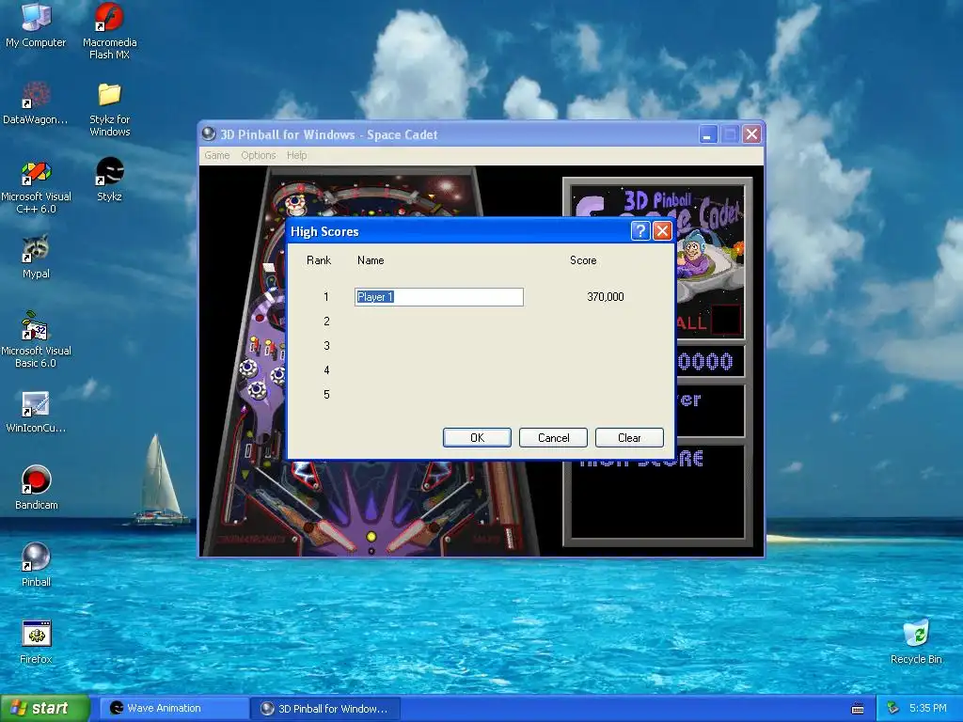Select the WinIconCu... desktop shortcut

pos(36,412)
